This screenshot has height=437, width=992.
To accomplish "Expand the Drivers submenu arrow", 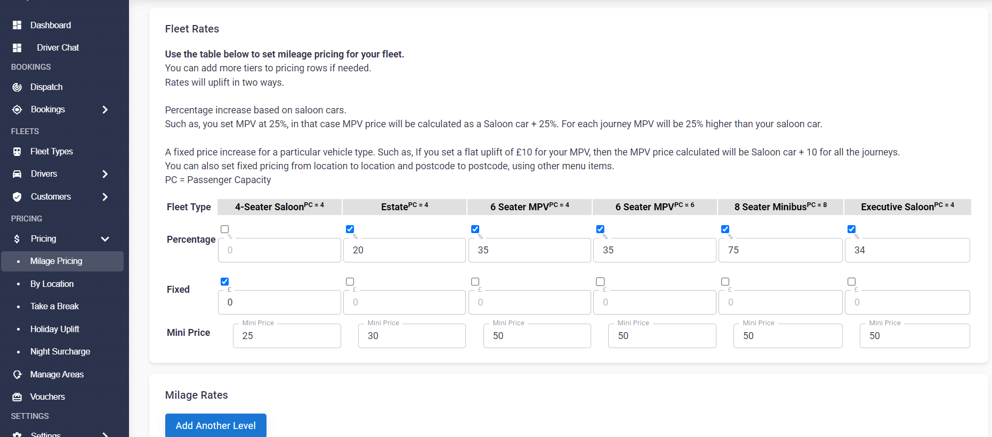I will 105,174.
